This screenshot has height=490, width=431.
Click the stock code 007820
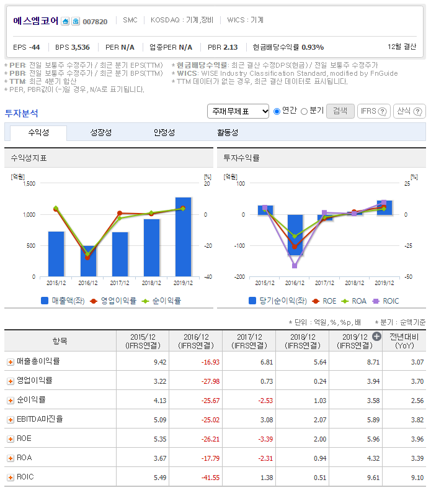[x=95, y=22]
